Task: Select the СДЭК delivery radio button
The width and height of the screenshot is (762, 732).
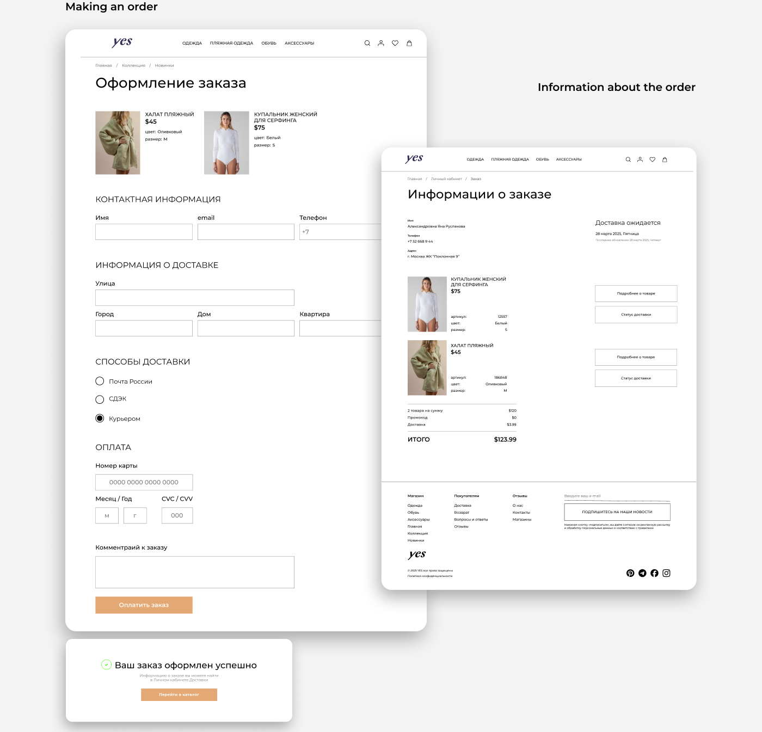Action: [x=100, y=399]
